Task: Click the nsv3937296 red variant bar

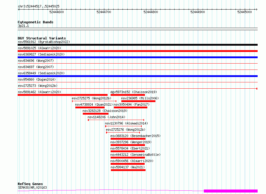Action: [x=128, y=145]
